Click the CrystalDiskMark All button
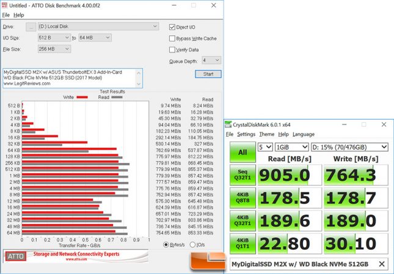 (243, 153)
